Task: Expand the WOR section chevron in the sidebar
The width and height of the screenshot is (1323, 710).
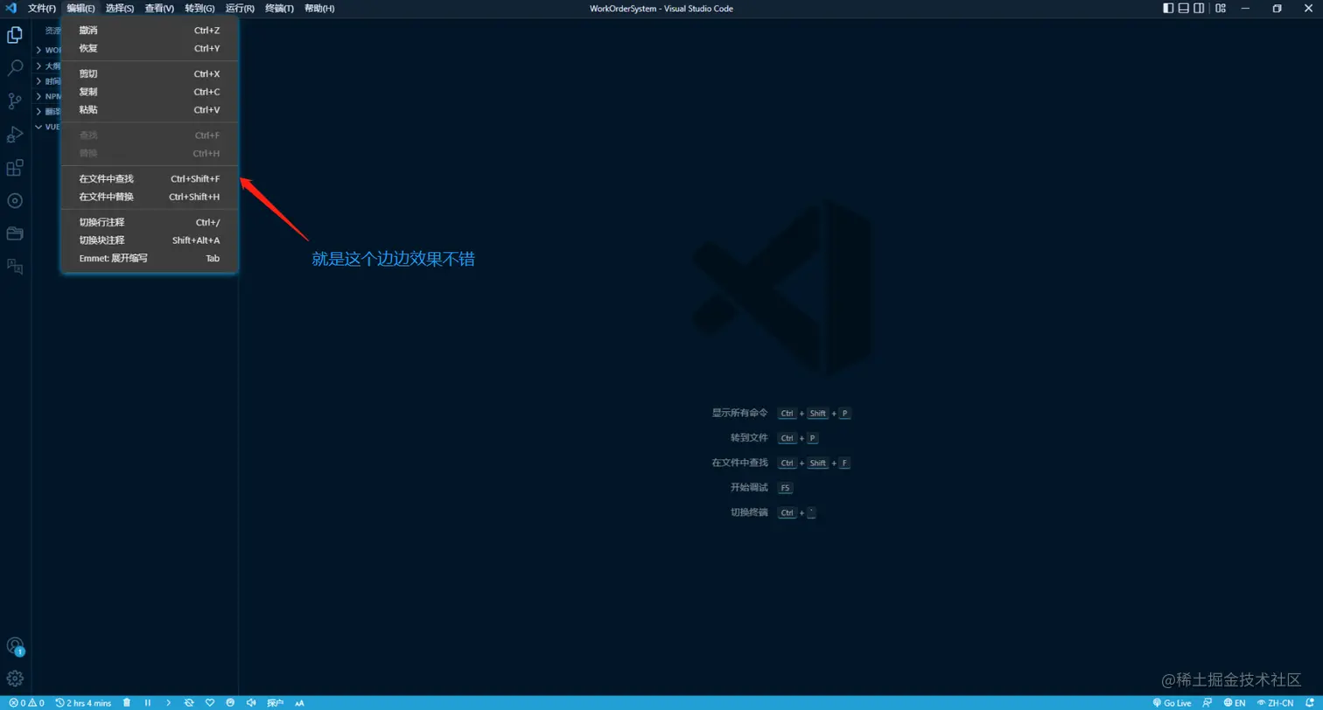Action: (38, 50)
